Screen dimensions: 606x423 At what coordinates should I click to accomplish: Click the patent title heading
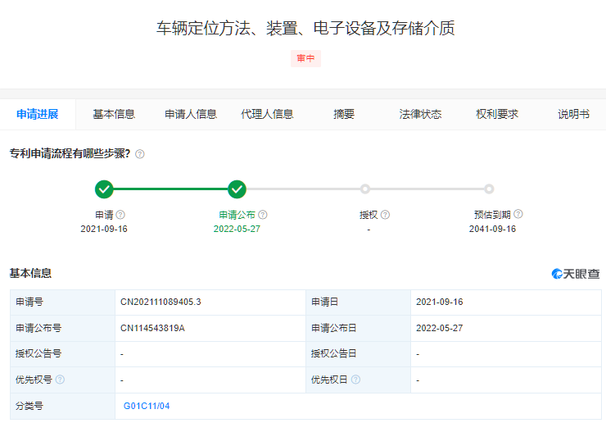[305, 28]
